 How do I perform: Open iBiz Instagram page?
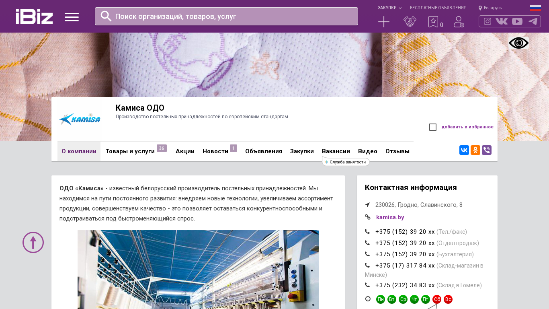click(488, 21)
